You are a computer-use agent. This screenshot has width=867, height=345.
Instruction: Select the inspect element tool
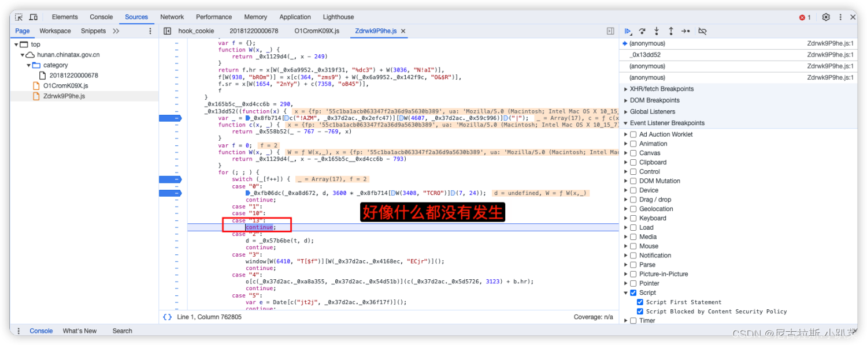18,17
